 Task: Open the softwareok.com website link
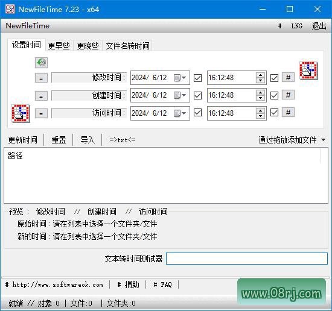tap(54, 285)
